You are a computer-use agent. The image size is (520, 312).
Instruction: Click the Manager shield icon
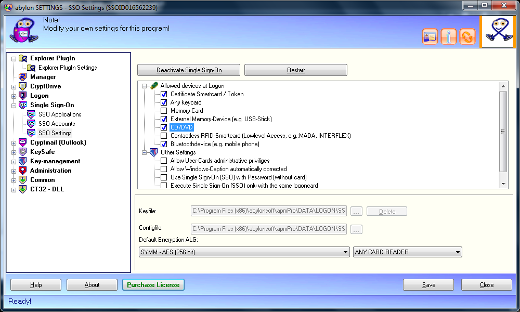(22, 77)
